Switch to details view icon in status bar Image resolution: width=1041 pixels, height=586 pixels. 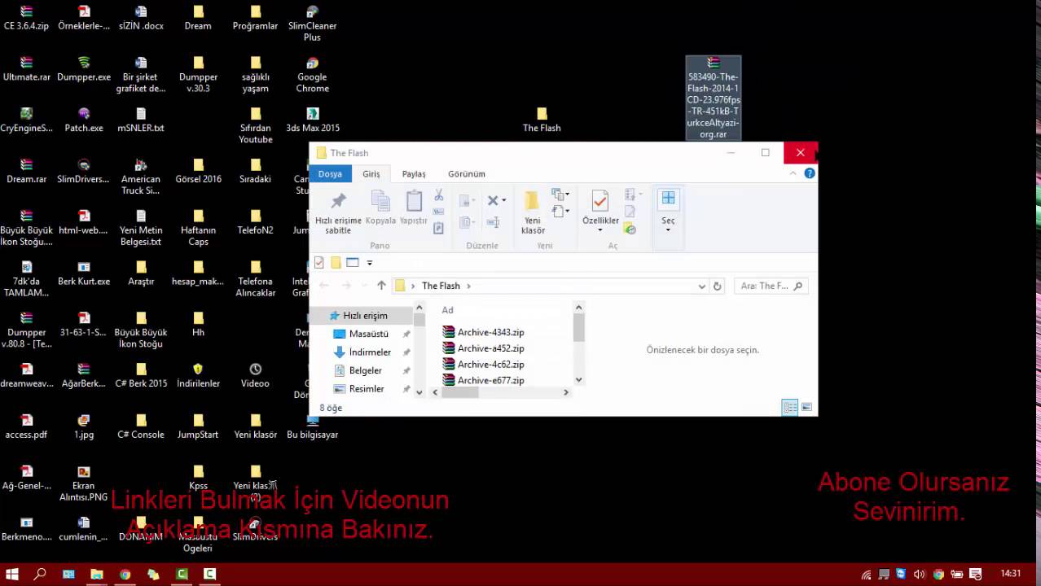coord(789,407)
